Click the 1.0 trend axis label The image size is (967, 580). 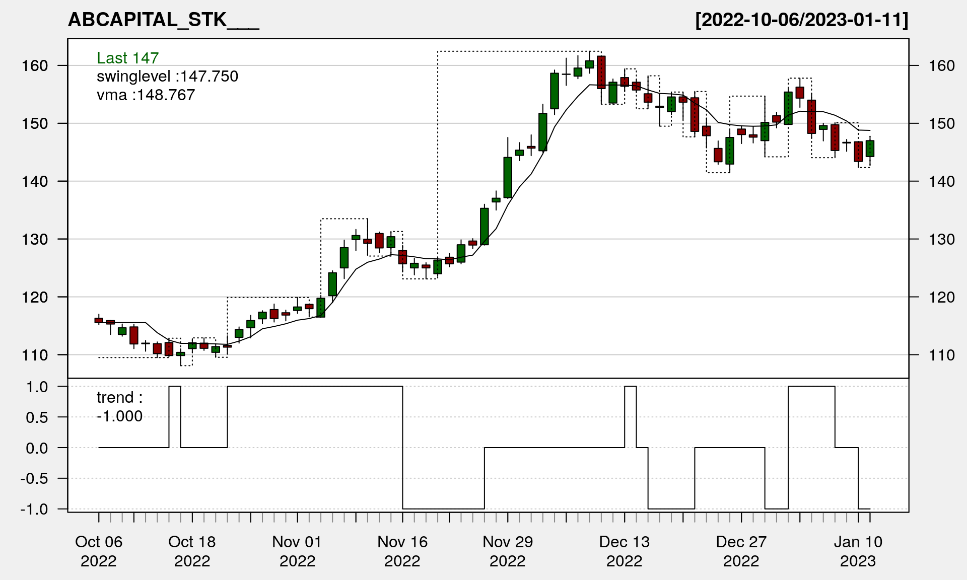(x=37, y=387)
